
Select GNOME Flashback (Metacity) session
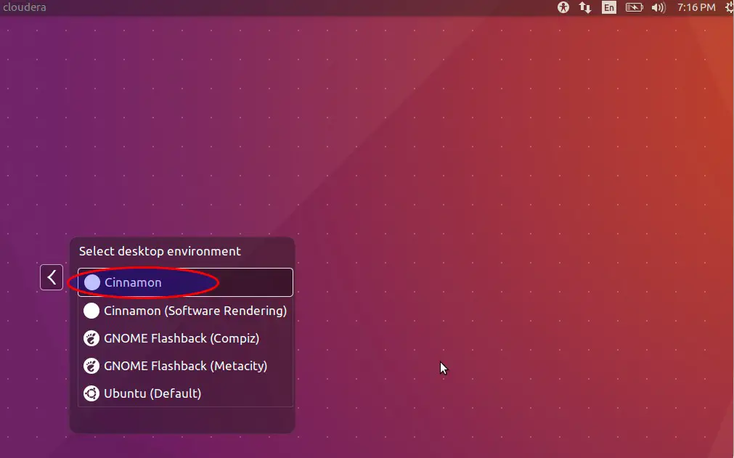point(185,366)
